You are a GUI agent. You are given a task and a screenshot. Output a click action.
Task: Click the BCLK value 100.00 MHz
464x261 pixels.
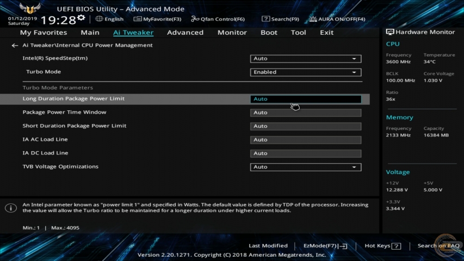400,80
